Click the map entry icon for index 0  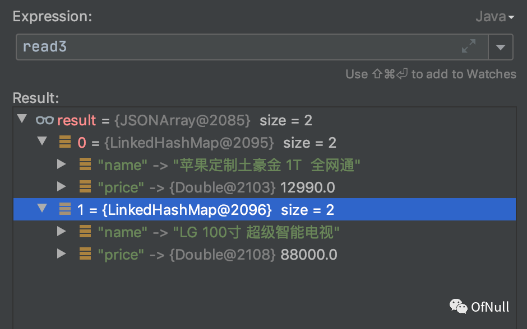pos(65,143)
